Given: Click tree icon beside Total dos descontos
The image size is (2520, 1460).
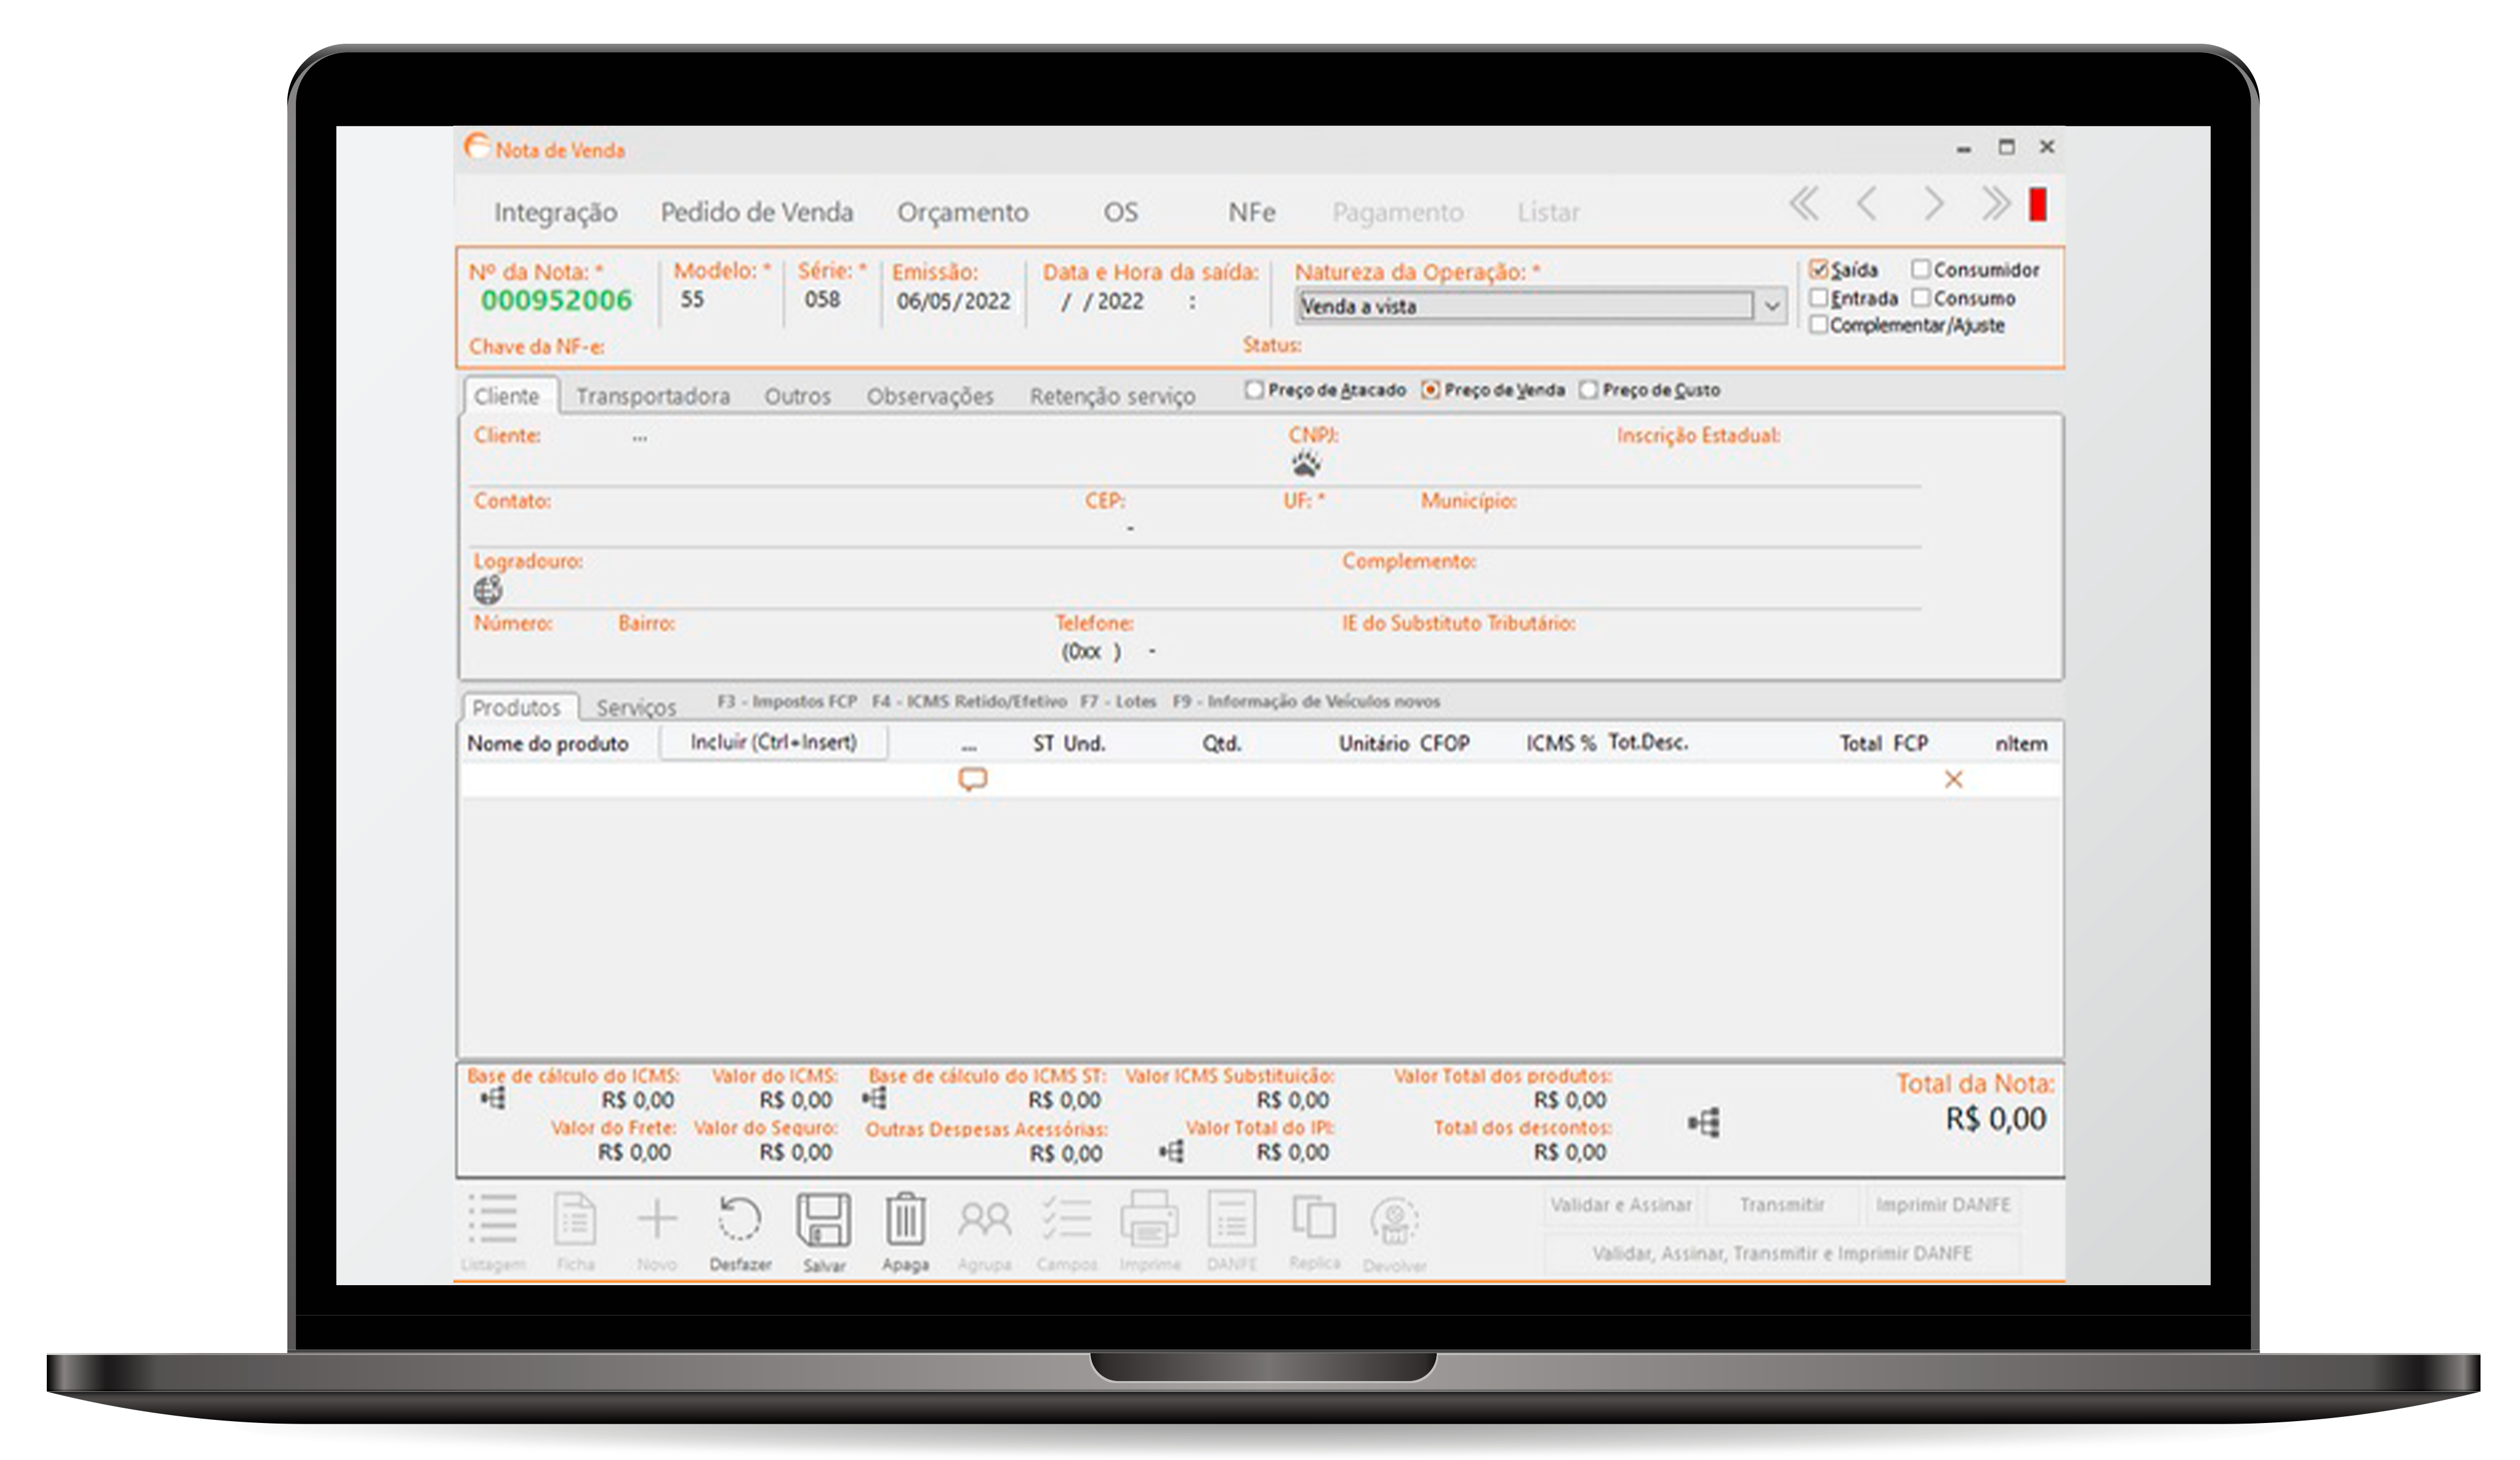Looking at the screenshot, I should [1704, 1123].
